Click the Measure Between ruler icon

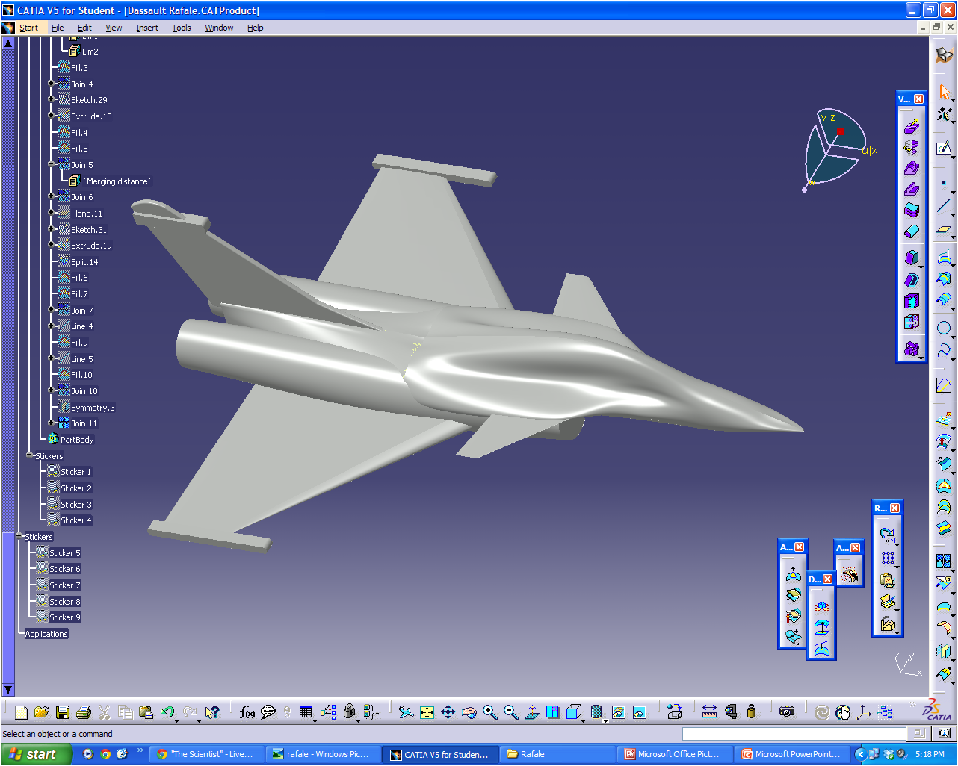tap(709, 711)
